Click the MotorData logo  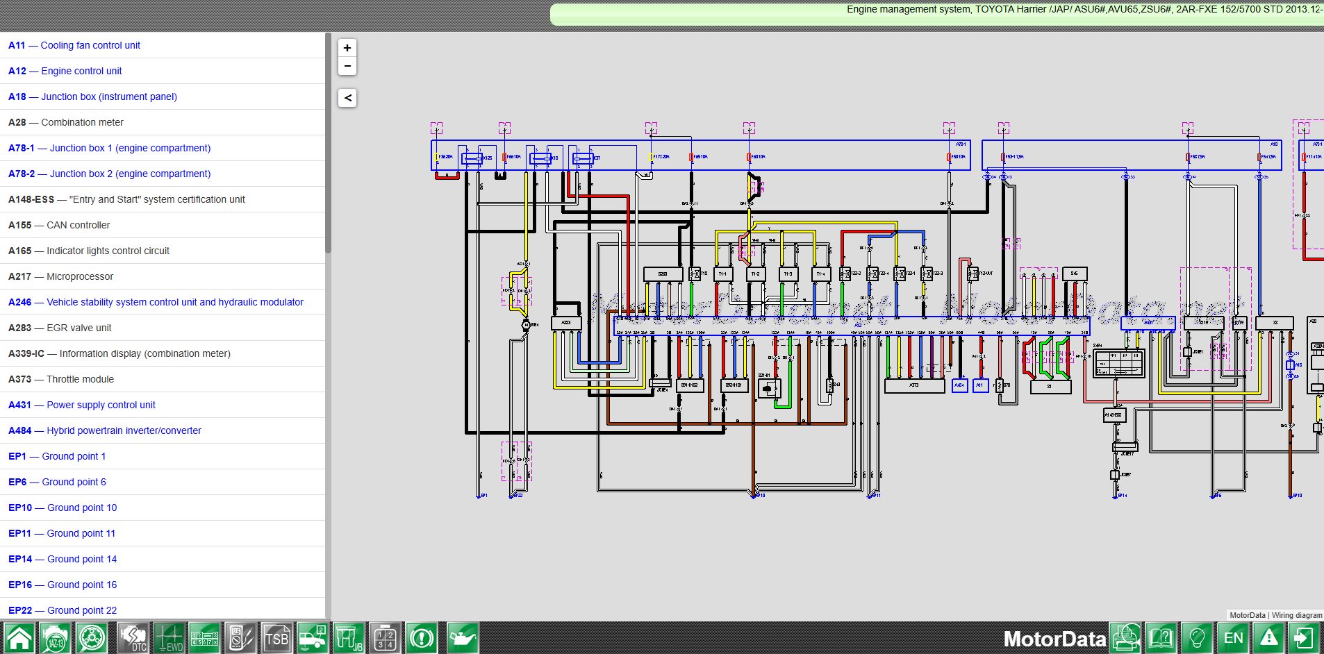click(x=1054, y=639)
